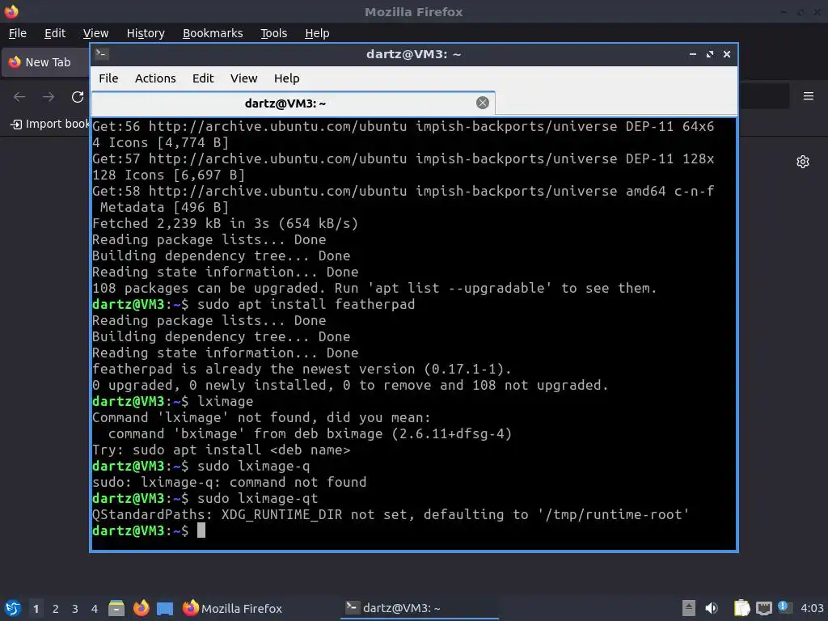Open Firefox's History menu
The height and width of the screenshot is (621, 828).
point(146,33)
